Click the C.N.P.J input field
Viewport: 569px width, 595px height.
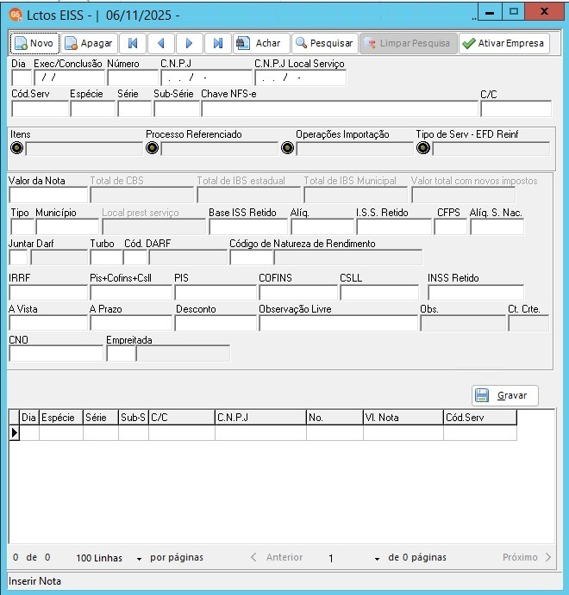(207, 77)
